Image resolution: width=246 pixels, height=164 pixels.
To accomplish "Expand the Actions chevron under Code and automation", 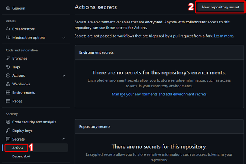I will coord(64,75).
